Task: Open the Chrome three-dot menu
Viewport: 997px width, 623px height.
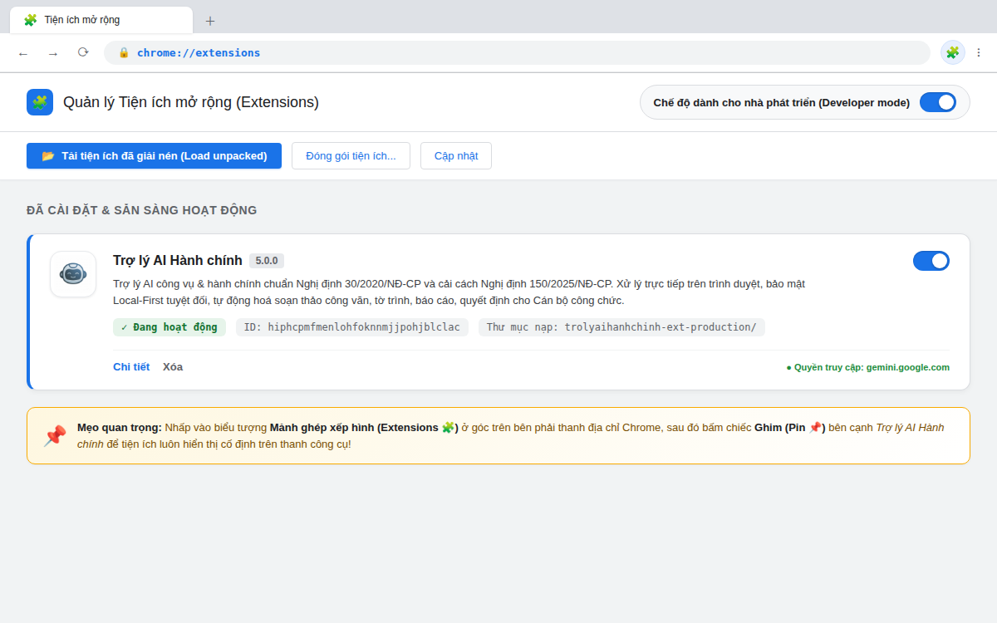Action: coord(979,52)
